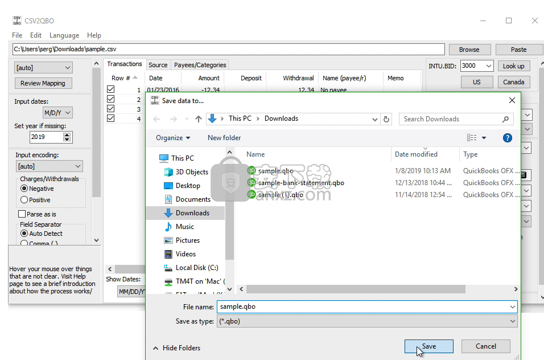Click the File name input field

tap(363, 307)
